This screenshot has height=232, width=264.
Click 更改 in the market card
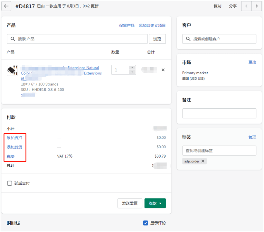pos(252,62)
